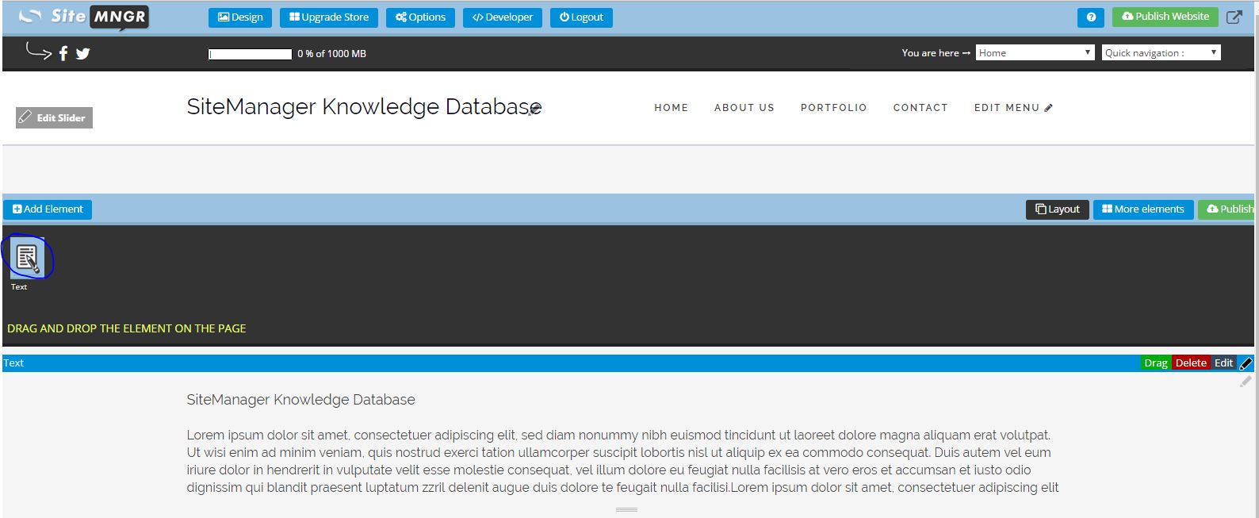Click the storage usage progress bar
The width and height of the screenshot is (1259, 518).
[x=250, y=54]
